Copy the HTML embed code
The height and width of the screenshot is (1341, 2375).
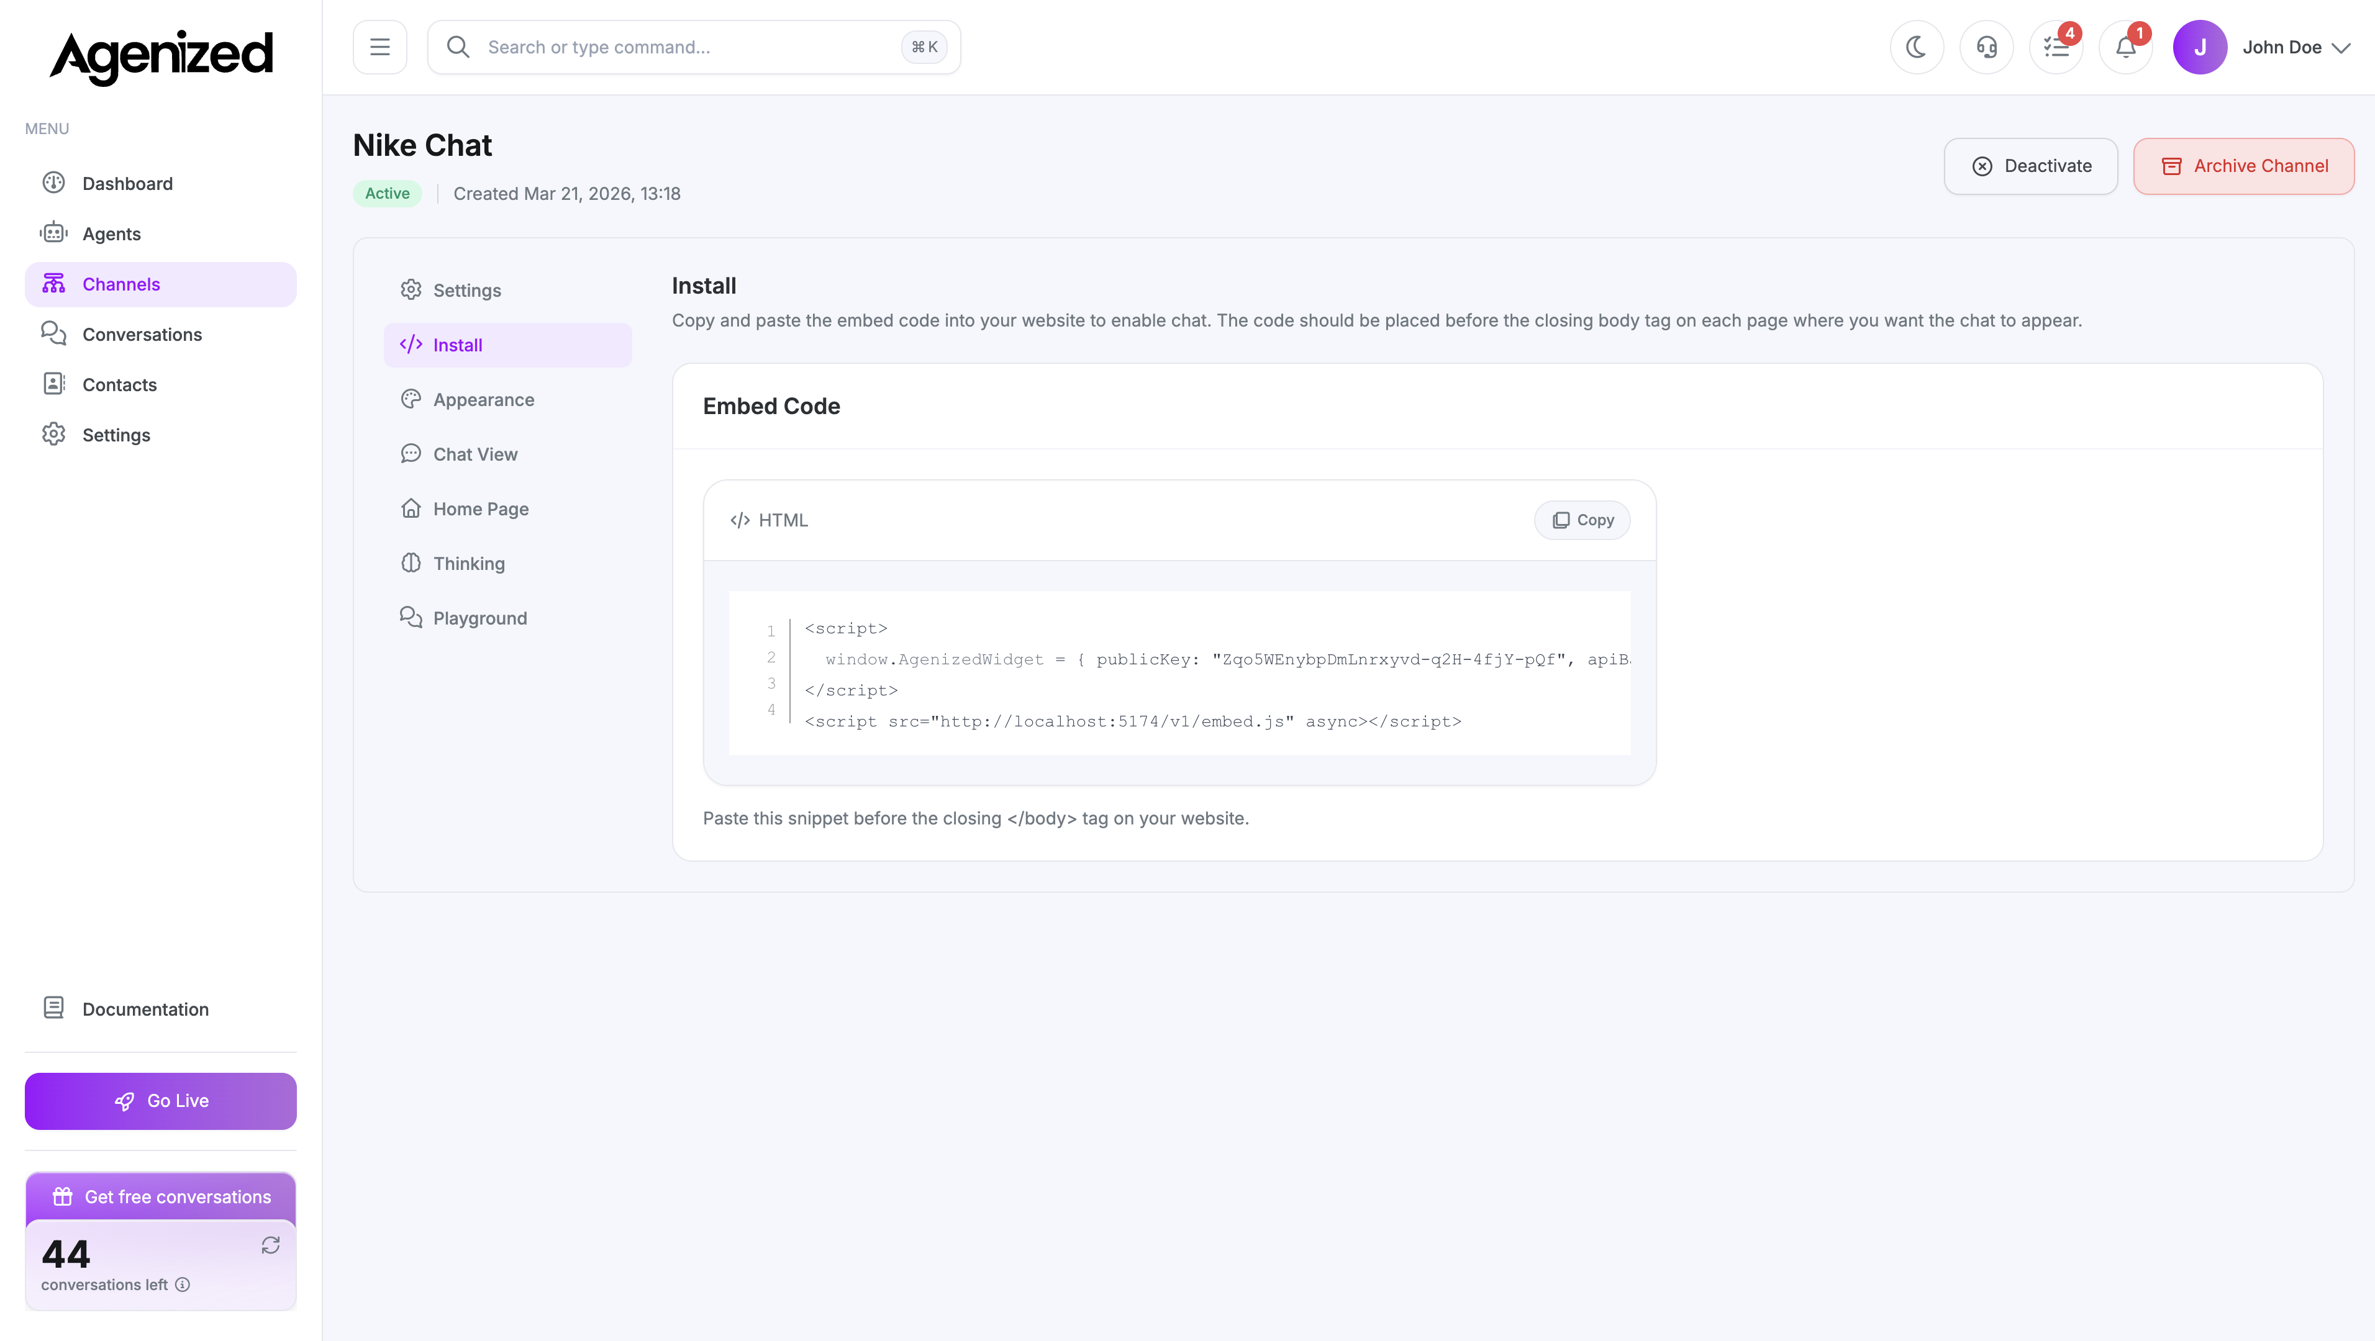pos(1582,520)
